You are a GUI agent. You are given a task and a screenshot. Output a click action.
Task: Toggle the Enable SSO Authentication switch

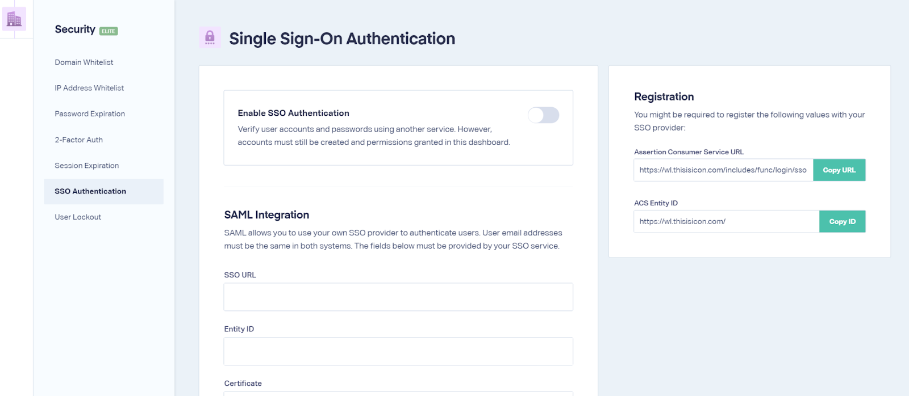tap(543, 115)
